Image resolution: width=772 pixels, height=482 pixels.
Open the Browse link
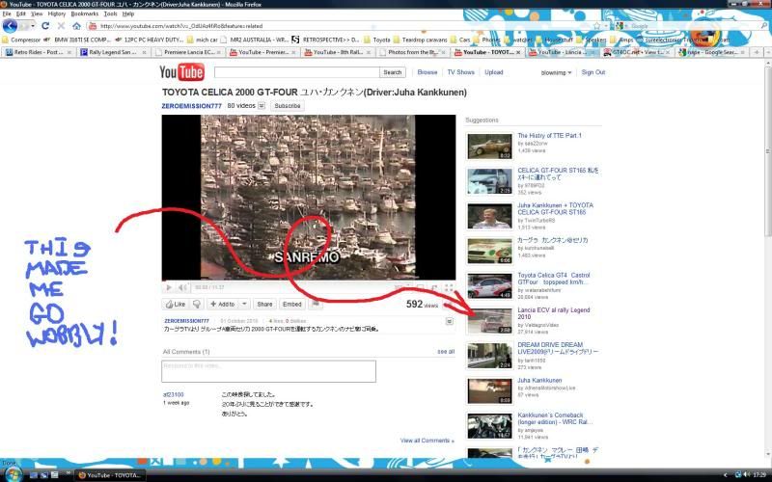(427, 72)
